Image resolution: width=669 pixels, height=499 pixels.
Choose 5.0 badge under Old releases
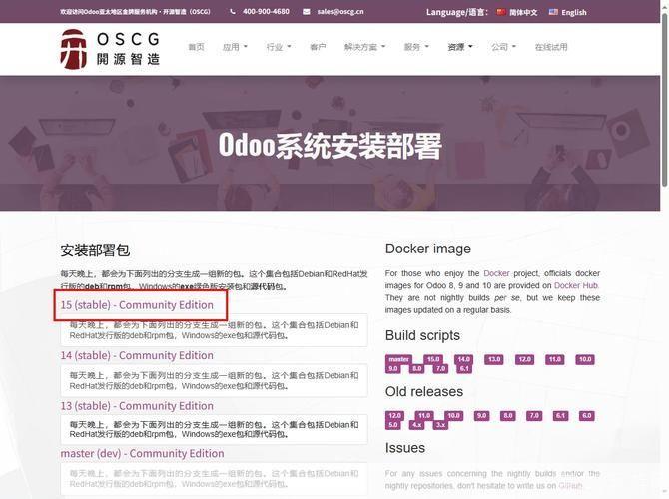(393, 425)
